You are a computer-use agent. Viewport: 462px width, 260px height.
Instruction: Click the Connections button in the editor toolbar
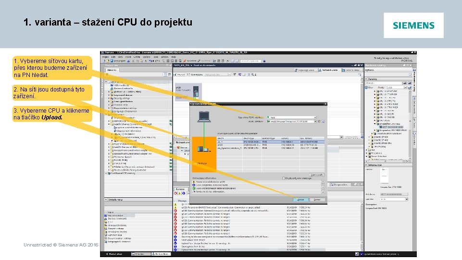pos(195,75)
